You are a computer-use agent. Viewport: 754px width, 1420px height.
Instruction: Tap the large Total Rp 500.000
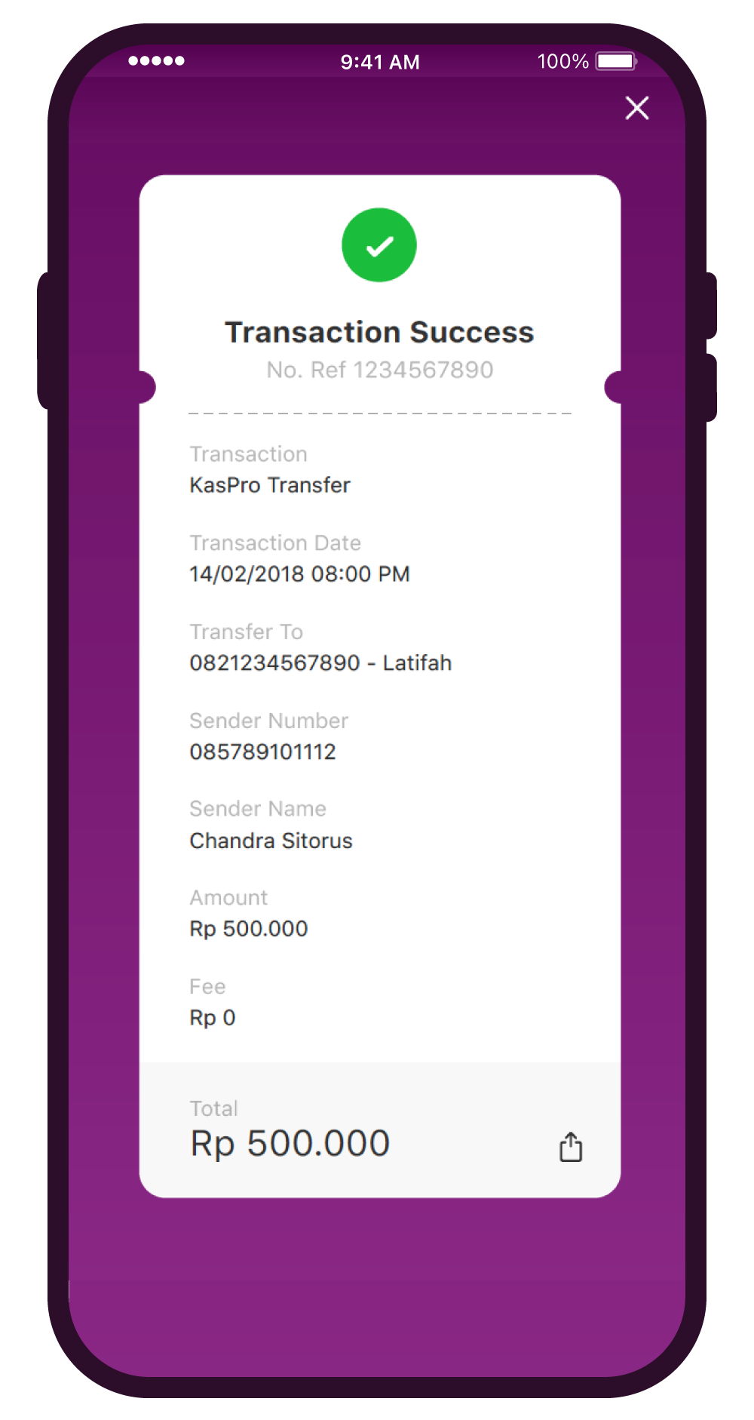(x=290, y=1143)
